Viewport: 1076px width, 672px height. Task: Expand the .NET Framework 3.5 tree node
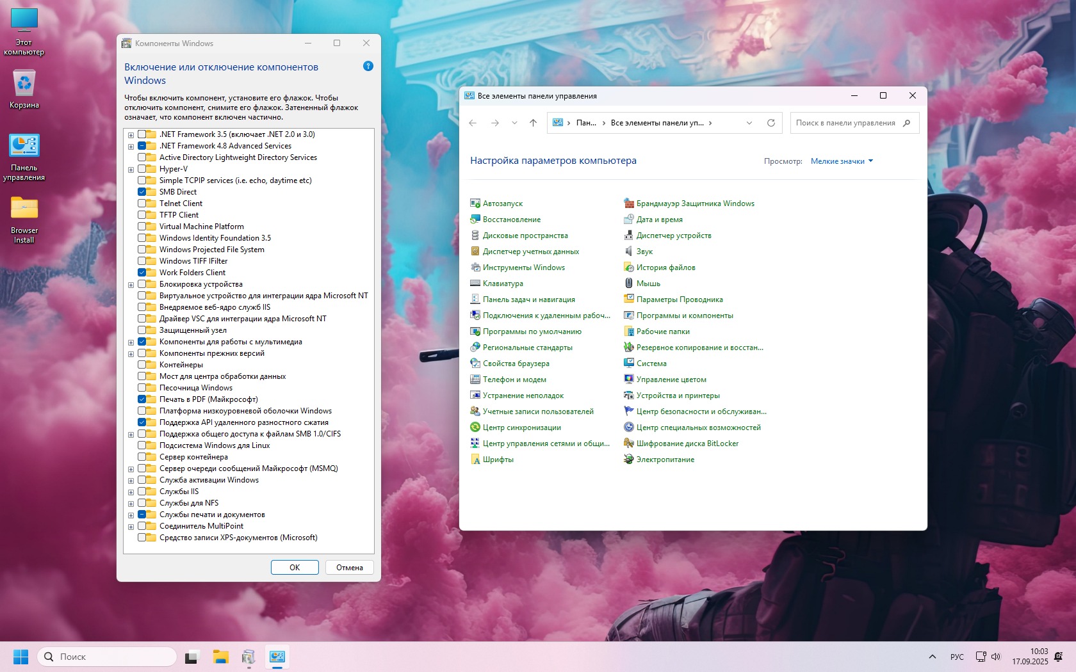131,135
